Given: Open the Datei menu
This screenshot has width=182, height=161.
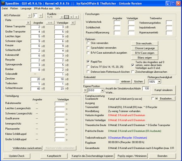Looking at the screenshot, I should [x=5, y=8].
